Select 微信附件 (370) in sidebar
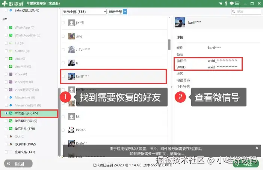This screenshot has height=170, width=263. pyautogui.click(x=25, y=129)
